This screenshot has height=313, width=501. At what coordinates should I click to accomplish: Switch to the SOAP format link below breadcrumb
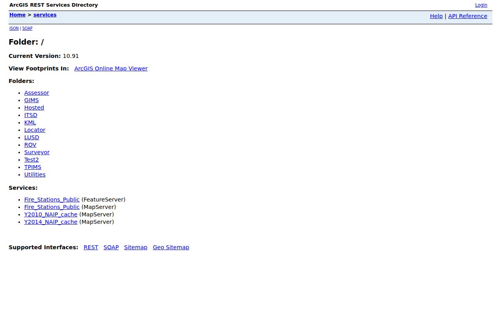click(27, 28)
